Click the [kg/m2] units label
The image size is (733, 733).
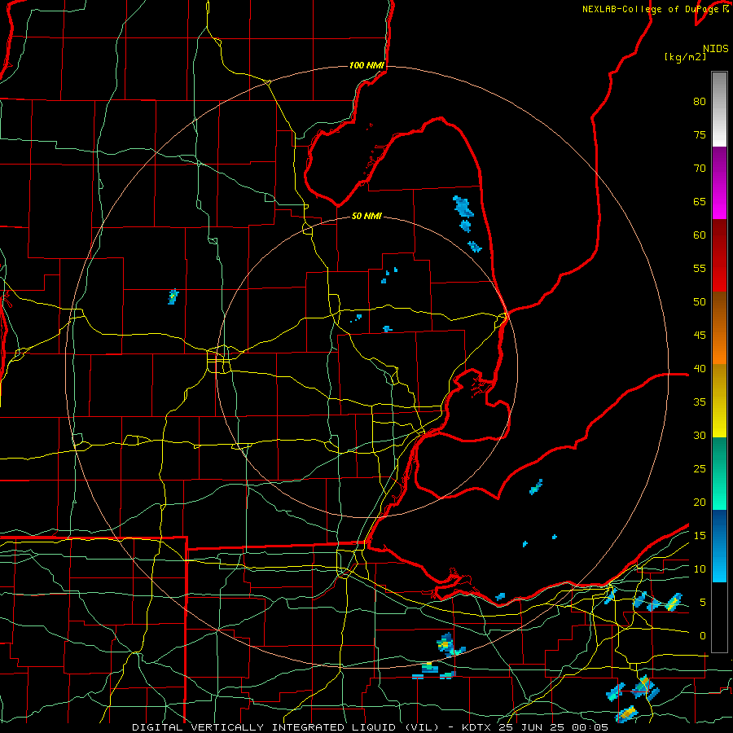685,57
